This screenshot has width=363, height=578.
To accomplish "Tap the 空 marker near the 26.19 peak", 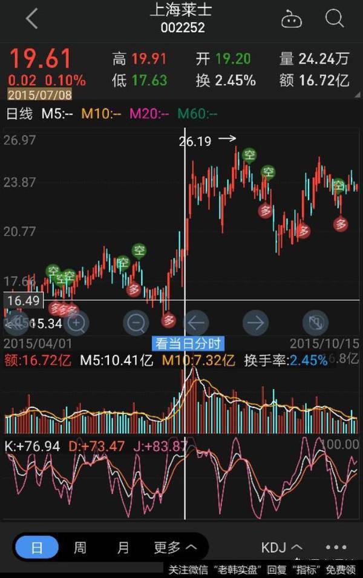I will 250,155.
